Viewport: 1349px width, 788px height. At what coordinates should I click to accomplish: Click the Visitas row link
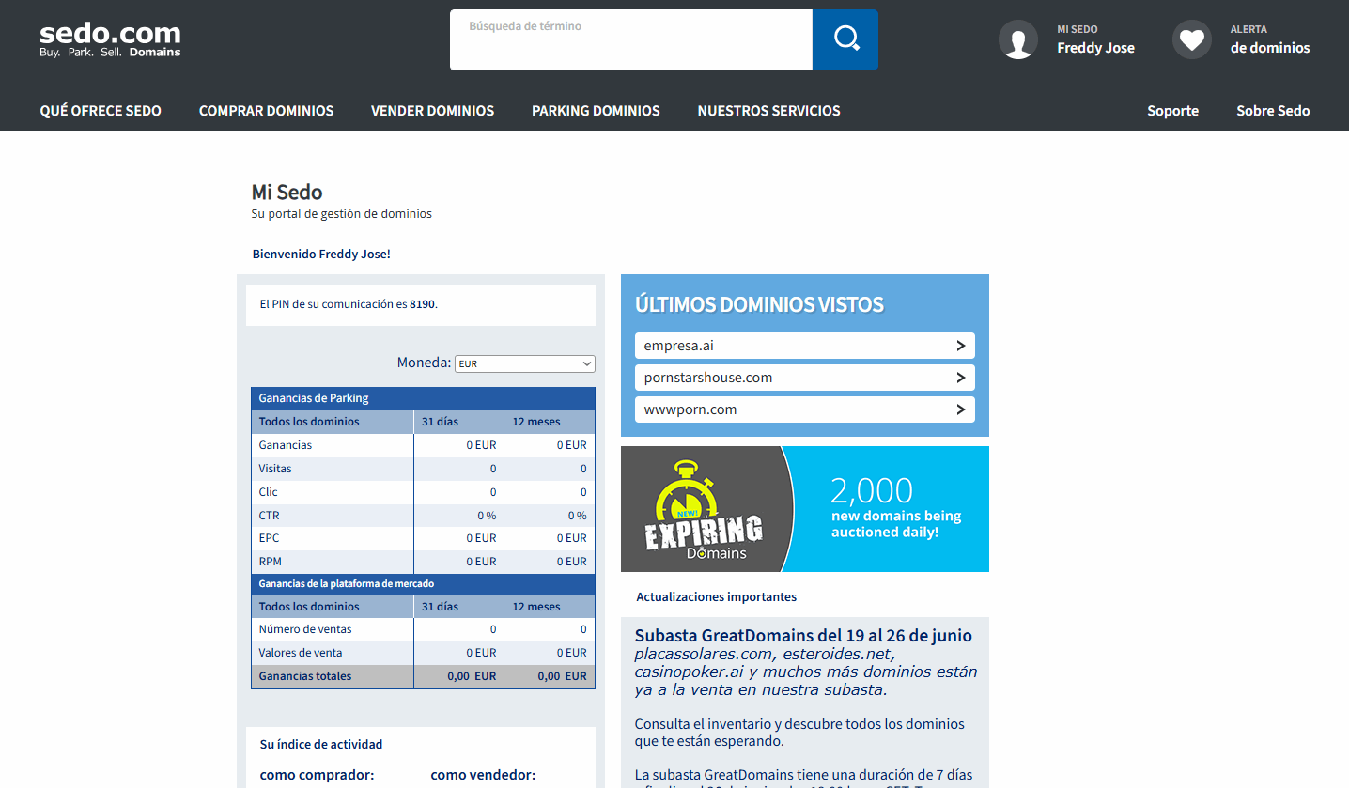coord(275,469)
